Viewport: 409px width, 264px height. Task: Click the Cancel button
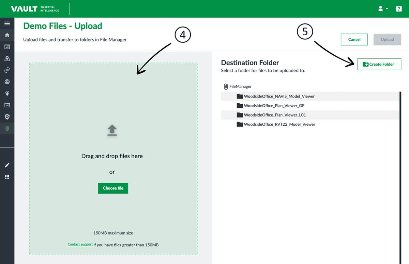354,39
